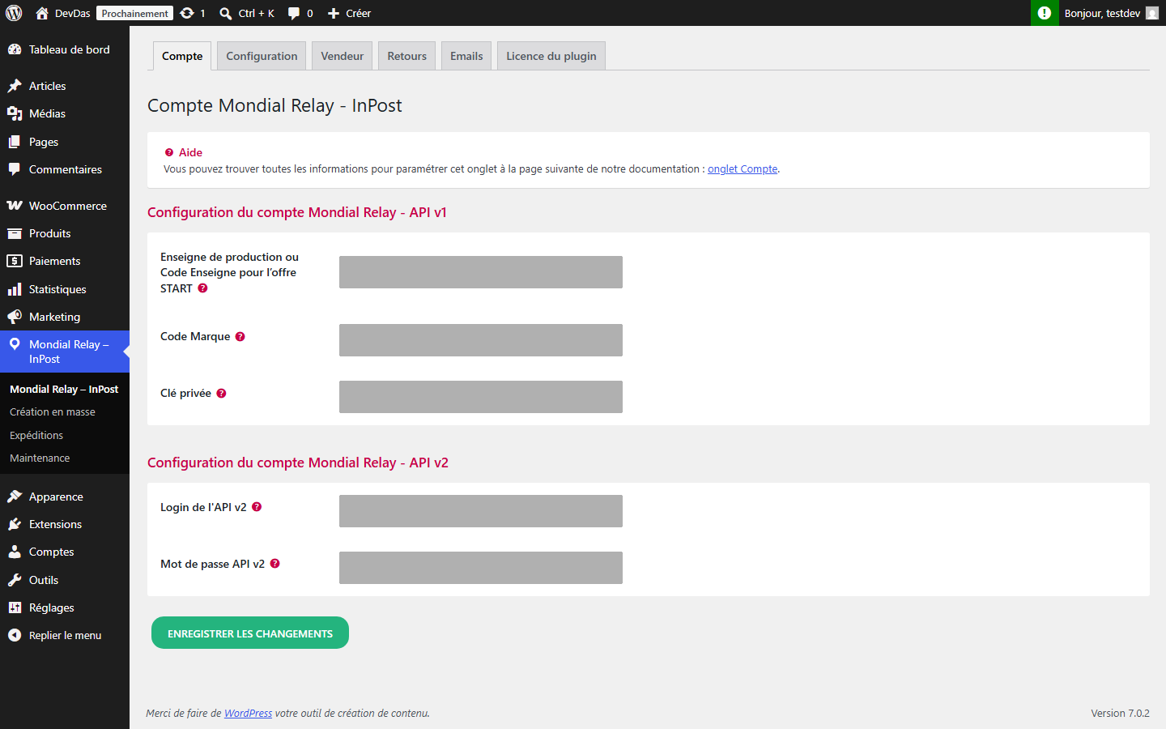Viewport: 1166px width, 729px height.
Task: Click the Réglages settings icon
Action: [x=15, y=607]
